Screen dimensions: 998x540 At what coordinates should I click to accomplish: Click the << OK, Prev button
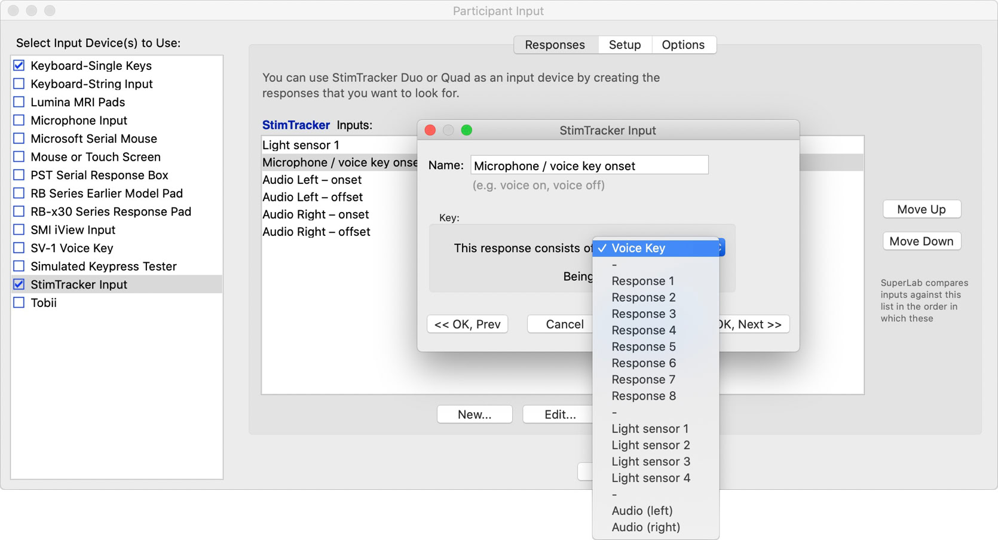[x=467, y=324]
